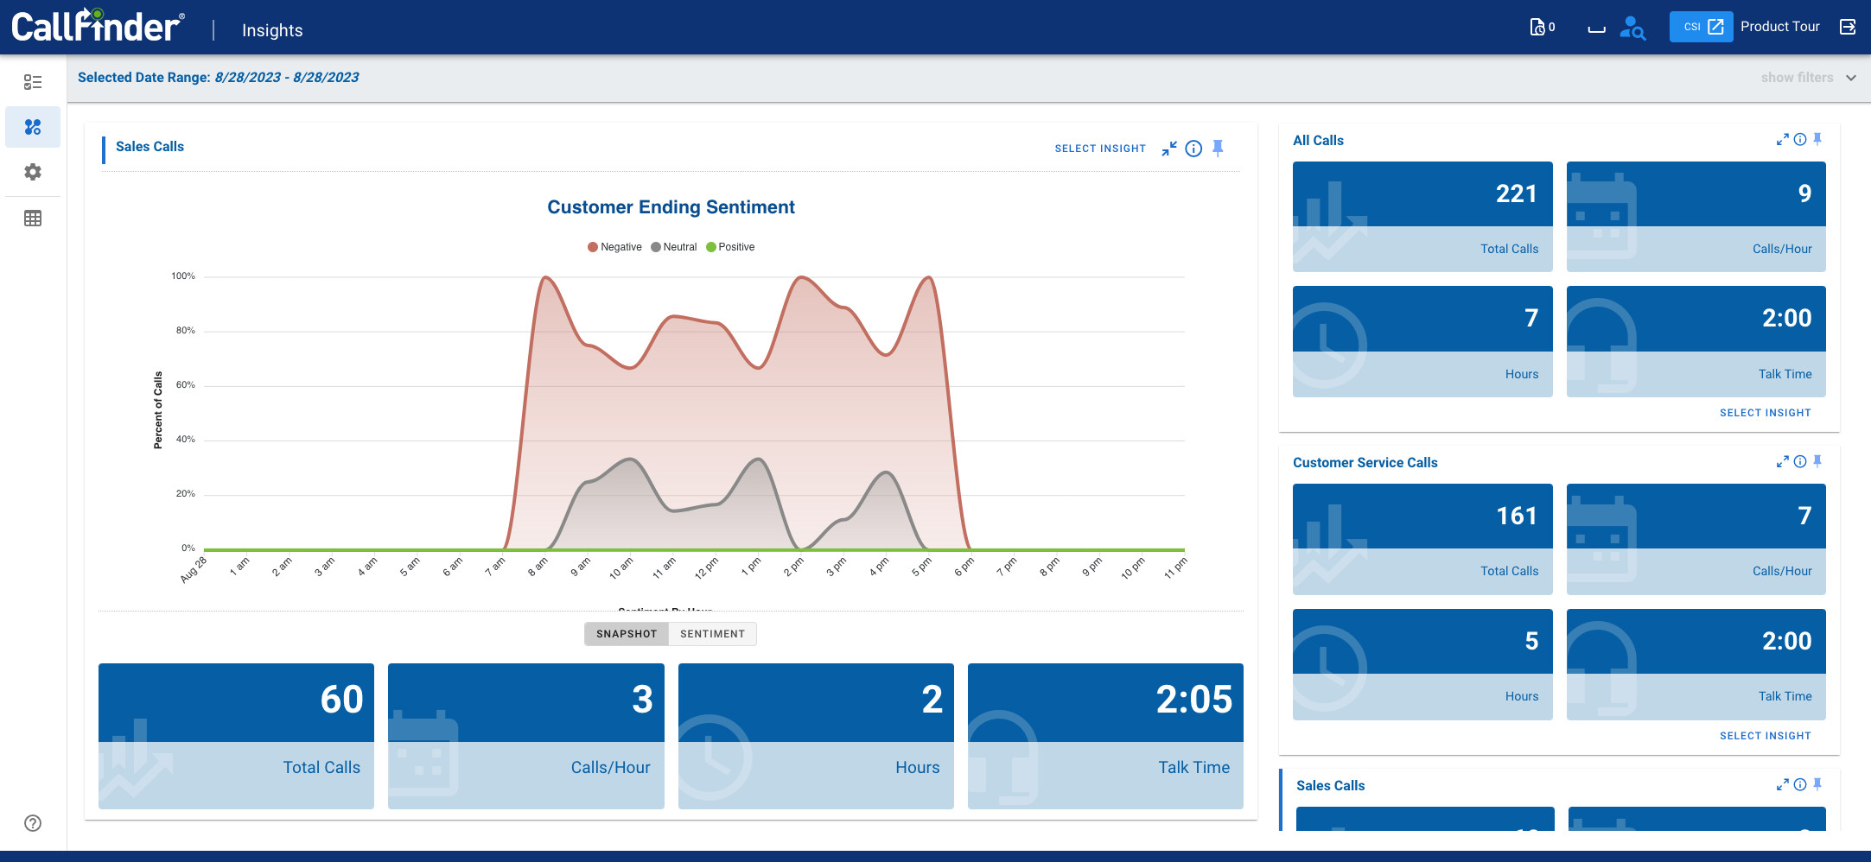Open the table grid view in sidebar

click(x=33, y=219)
